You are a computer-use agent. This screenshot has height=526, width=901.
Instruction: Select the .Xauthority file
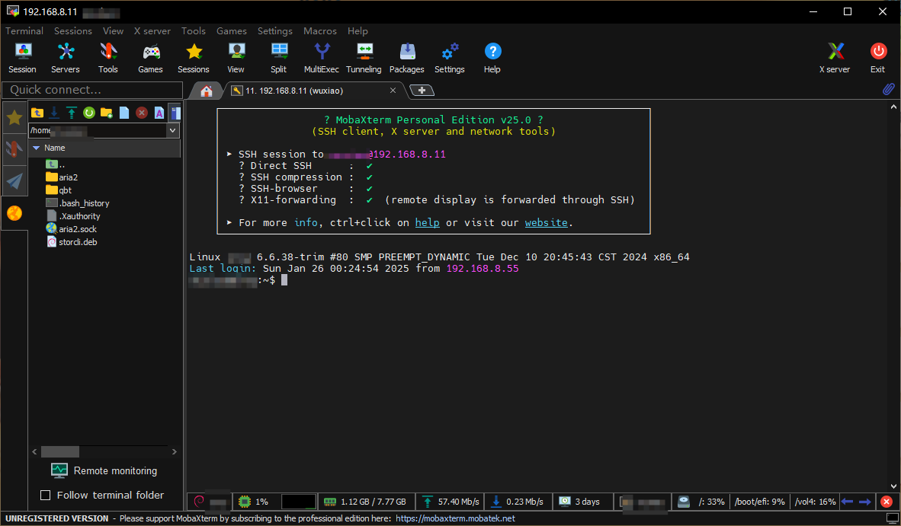point(73,216)
